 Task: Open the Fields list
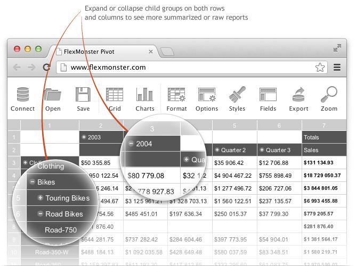[x=268, y=95]
